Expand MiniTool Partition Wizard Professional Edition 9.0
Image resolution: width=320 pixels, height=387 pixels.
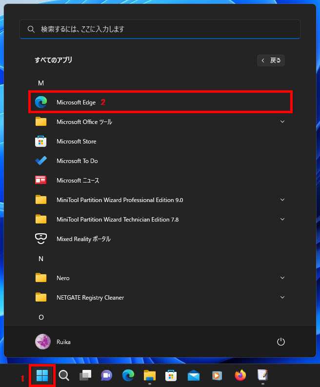[x=282, y=200]
